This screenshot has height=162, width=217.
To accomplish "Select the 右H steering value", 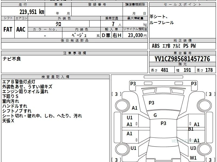I will [x=117, y=35].
